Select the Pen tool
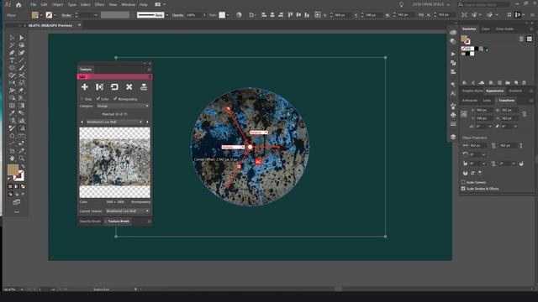The width and height of the screenshot is (538, 302). click(x=12, y=53)
